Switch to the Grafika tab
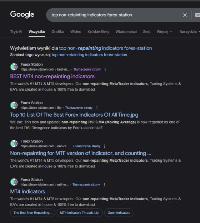Viewport: 200px width, 223px height. (x=57, y=31)
